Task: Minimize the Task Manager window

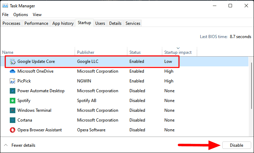Action: [x=215, y=6]
